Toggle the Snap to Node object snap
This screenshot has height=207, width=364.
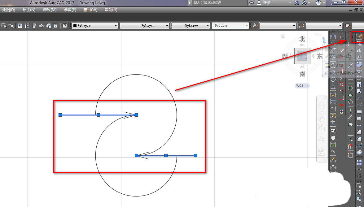350,131
